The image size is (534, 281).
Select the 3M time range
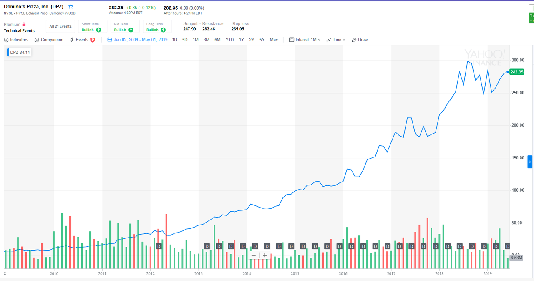207,40
